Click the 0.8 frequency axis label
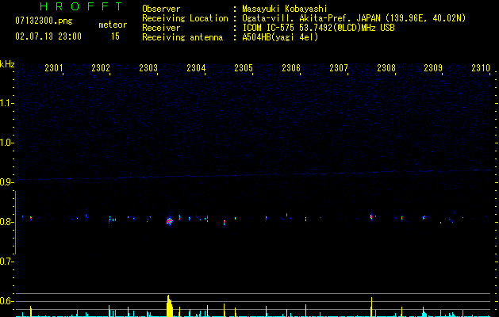The height and width of the screenshot is (317, 499). (6, 222)
